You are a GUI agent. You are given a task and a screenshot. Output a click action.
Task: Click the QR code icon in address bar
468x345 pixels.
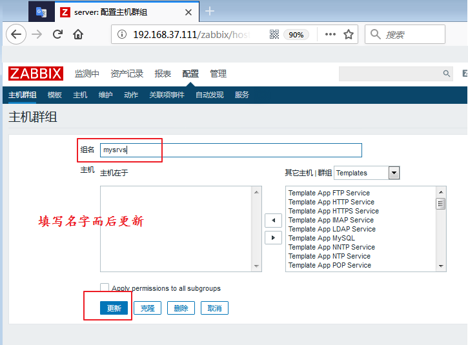point(274,35)
